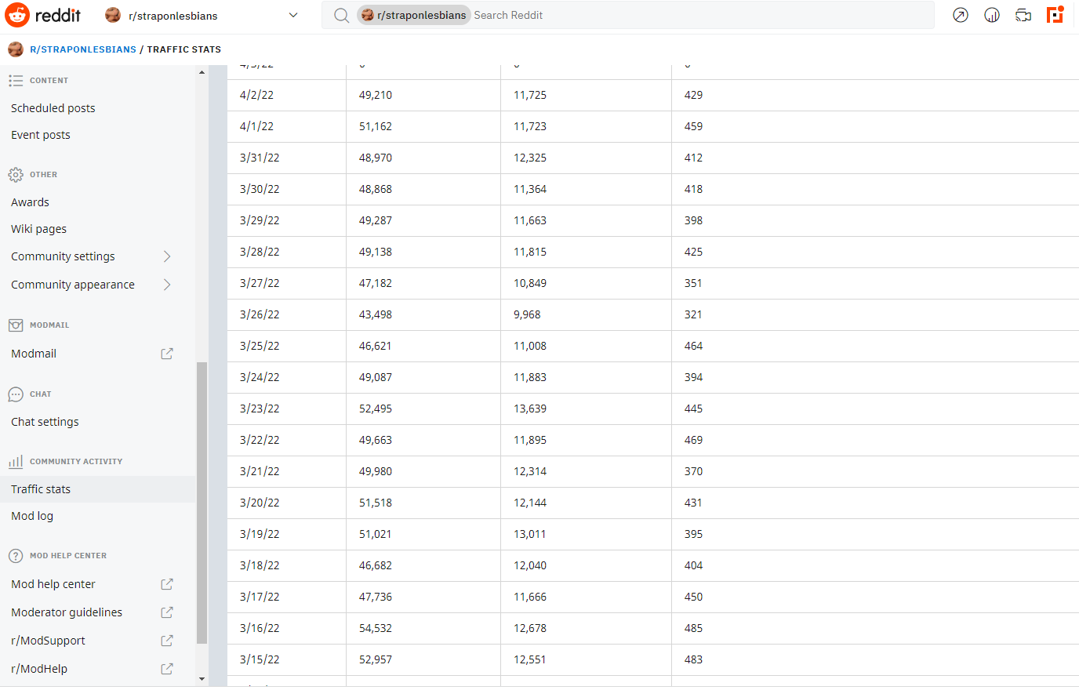Click the r/straponlesbians search scope chip

point(414,15)
